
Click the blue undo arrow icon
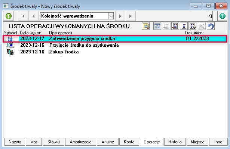click(211, 26)
